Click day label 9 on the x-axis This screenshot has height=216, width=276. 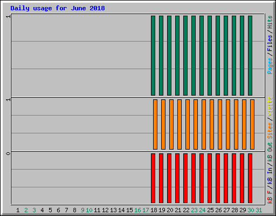tap(82, 210)
